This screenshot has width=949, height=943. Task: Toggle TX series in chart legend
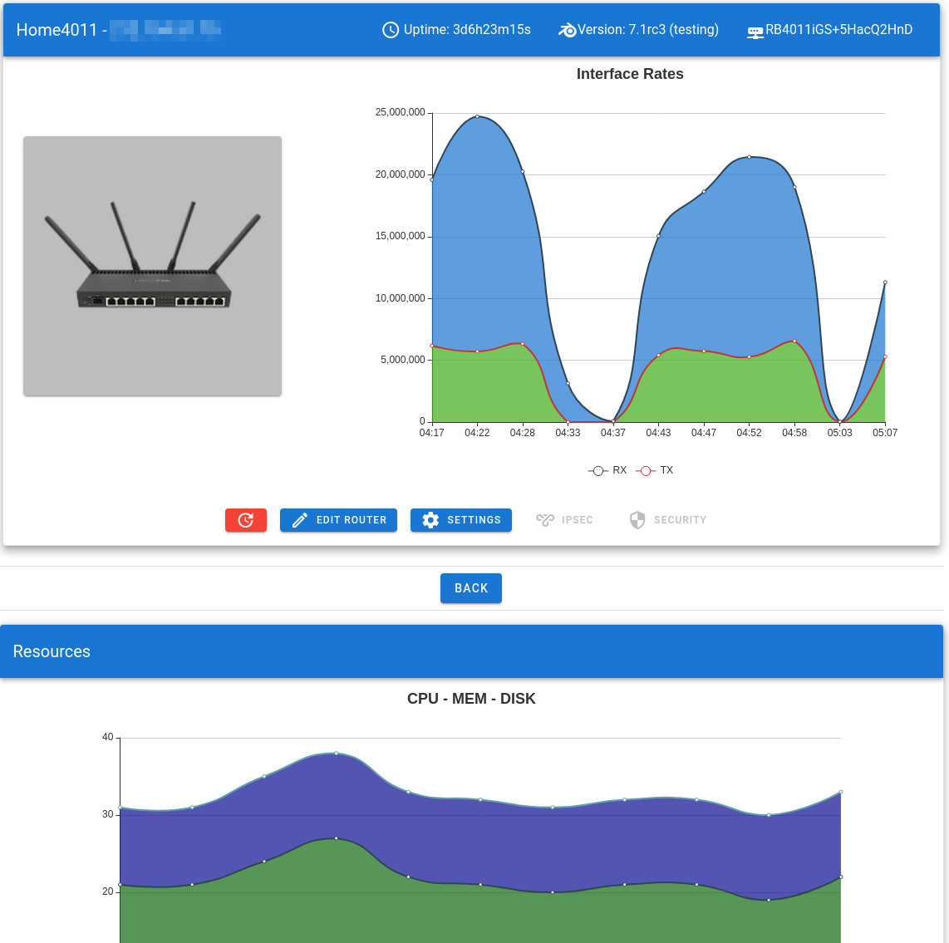(x=655, y=470)
